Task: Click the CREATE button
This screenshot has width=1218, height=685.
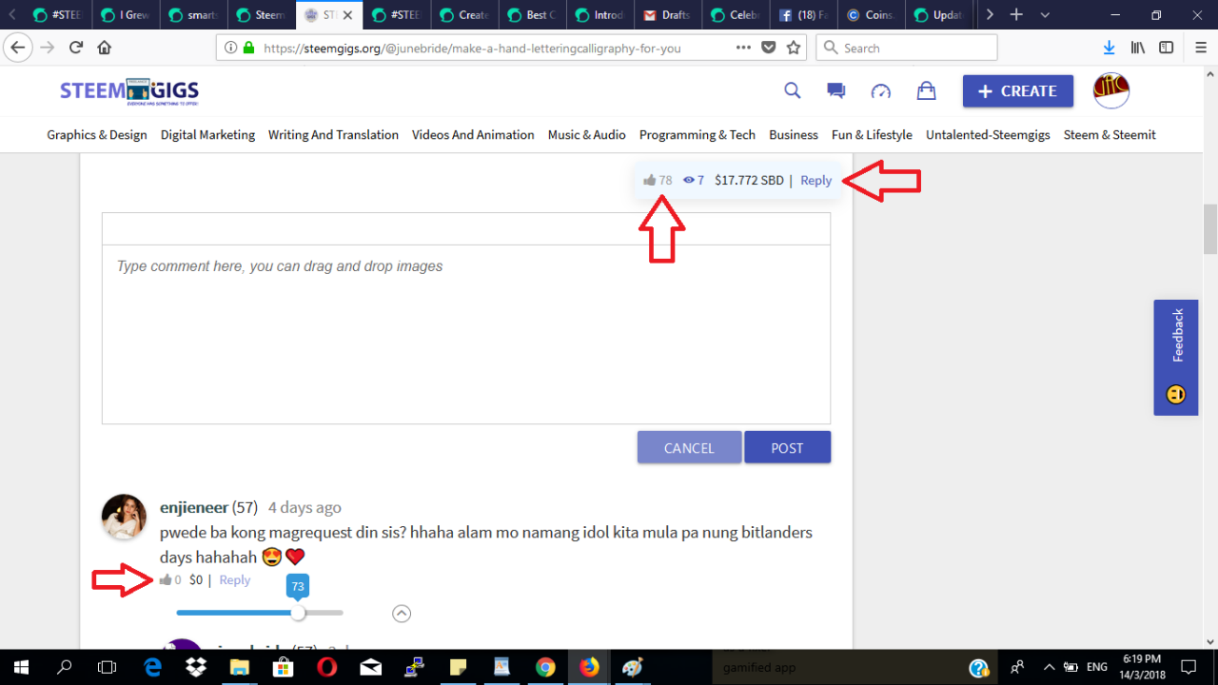Action: [1018, 91]
